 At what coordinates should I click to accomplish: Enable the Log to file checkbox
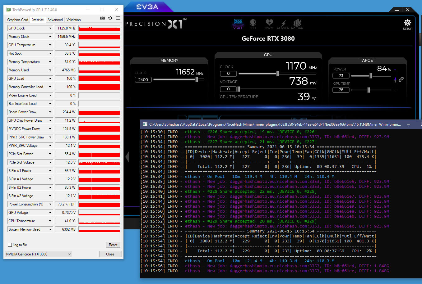tap(10, 245)
